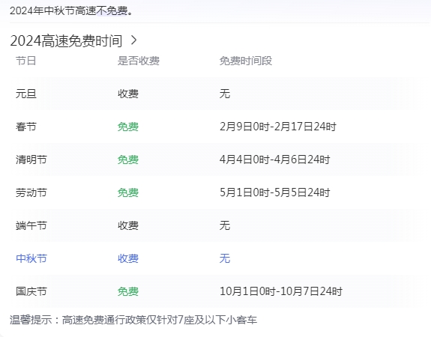Click the 4月4日0时-4月6日24时 time range
431x337 pixels.
pos(274,160)
